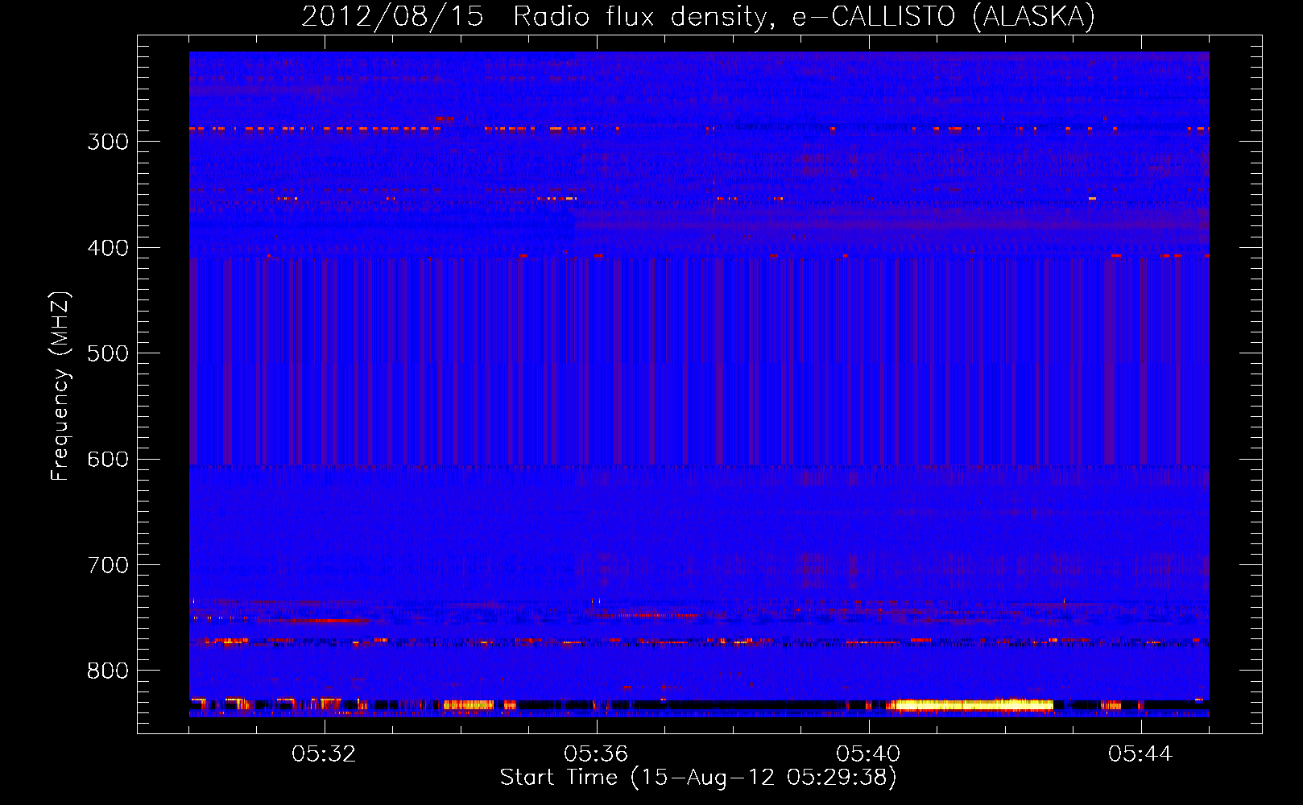The image size is (1303, 805).
Task: Click the bright yellow burst near 05:41
Action: coord(970,705)
